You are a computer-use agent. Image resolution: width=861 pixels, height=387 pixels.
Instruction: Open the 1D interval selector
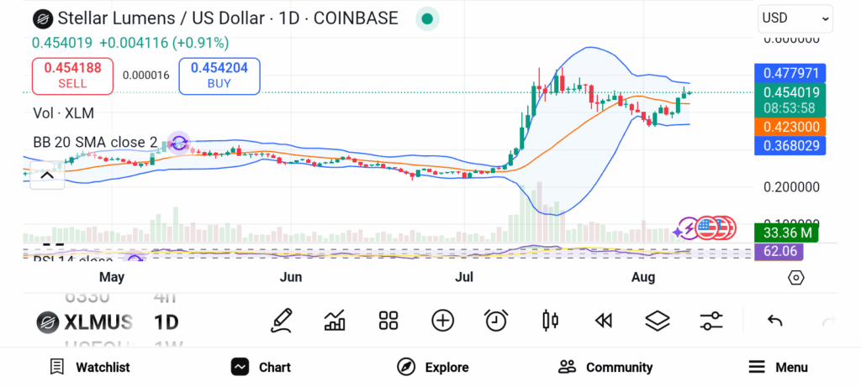pos(166,322)
